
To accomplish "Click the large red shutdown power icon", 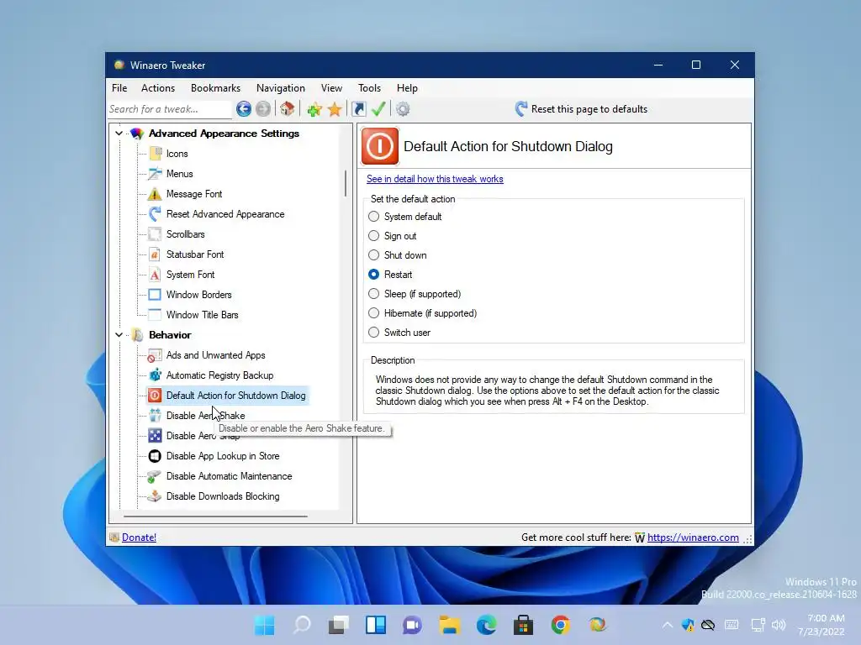I will point(379,146).
